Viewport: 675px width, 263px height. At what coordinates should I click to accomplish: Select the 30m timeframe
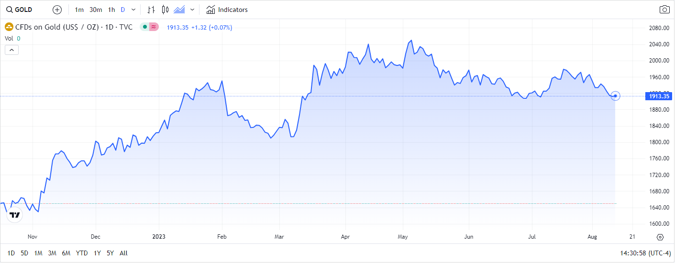click(96, 10)
